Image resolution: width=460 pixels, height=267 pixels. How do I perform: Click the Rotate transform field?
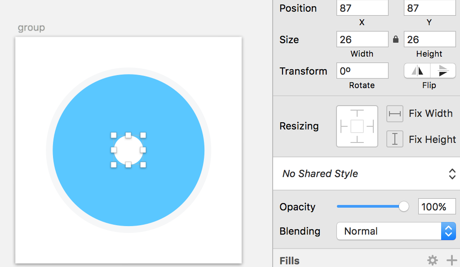[x=362, y=71]
